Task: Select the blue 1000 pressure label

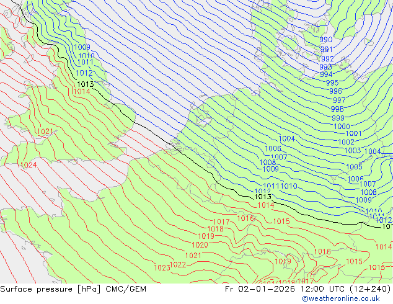Action: pos(342,127)
